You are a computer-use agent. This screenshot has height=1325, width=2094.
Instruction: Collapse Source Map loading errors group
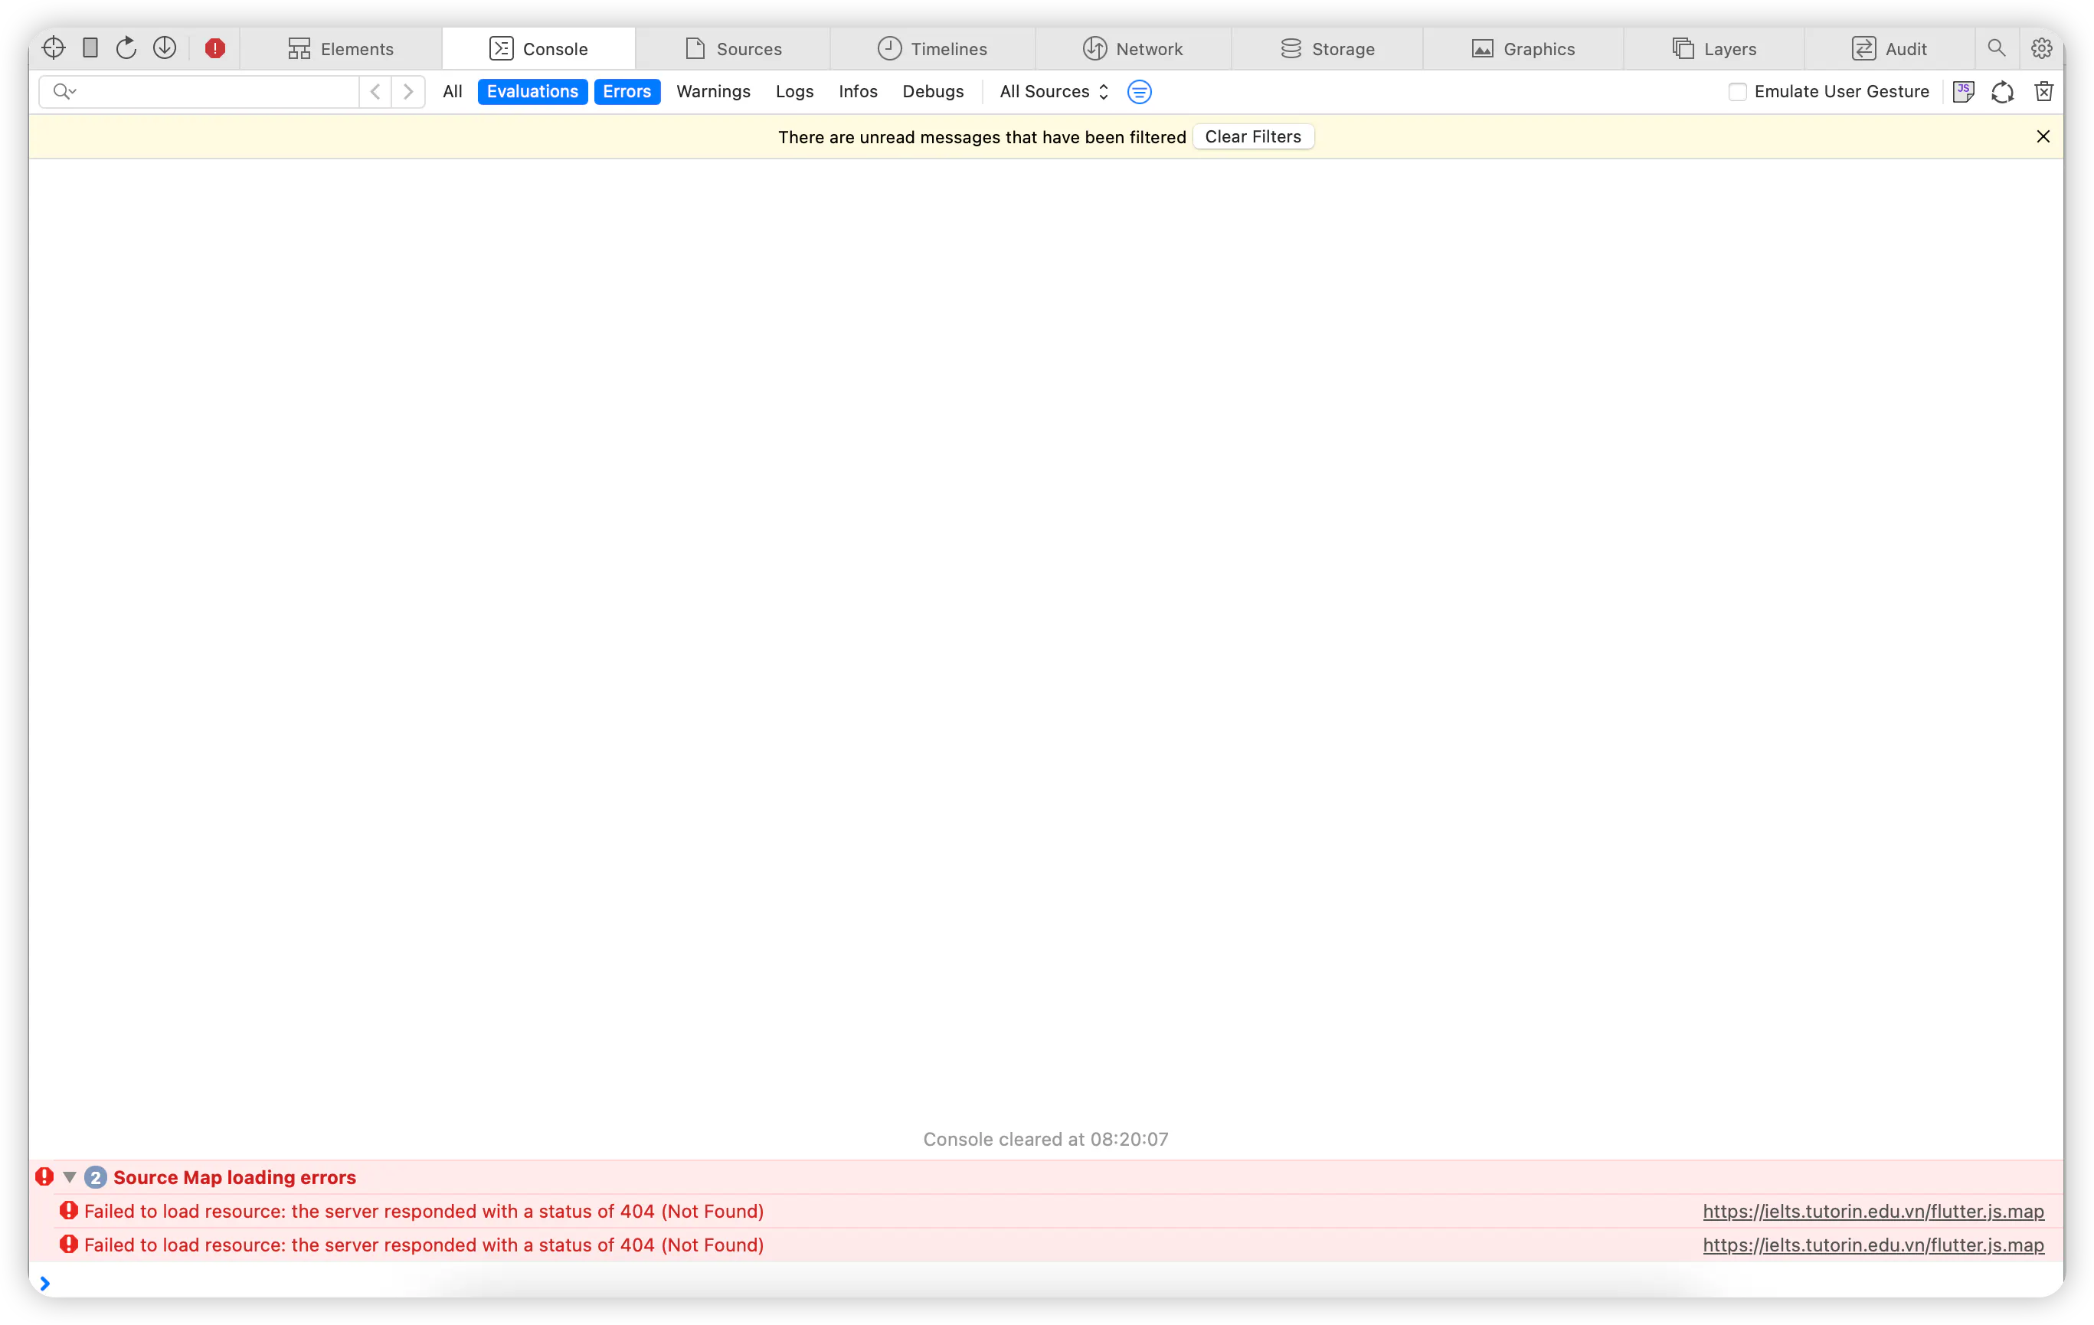(x=70, y=1176)
